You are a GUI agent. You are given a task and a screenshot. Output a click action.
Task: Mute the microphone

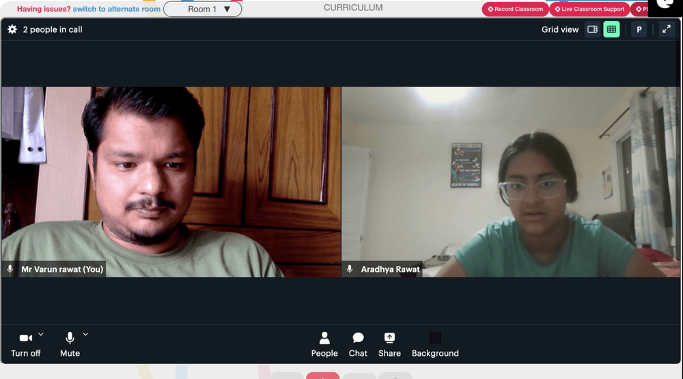(70, 345)
